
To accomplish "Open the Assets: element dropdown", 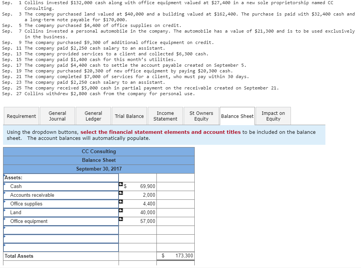I will click(4, 177).
